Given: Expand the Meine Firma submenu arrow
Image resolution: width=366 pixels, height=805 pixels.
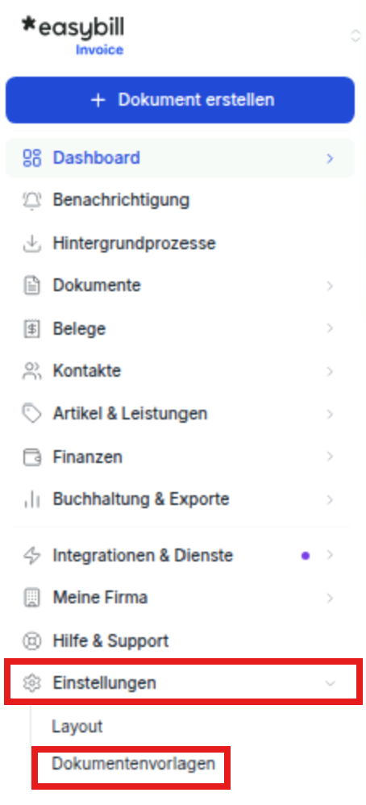Looking at the screenshot, I should 330,598.
